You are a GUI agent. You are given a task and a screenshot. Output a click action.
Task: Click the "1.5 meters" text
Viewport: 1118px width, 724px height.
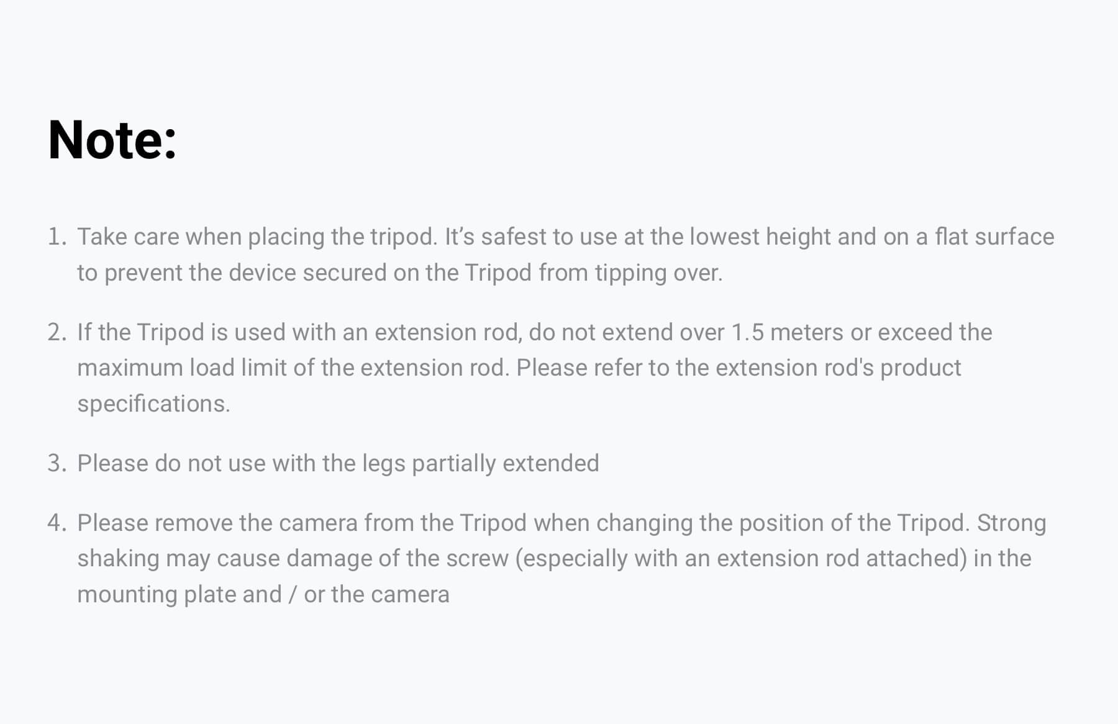pyautogui.click(x=787, y=332)
